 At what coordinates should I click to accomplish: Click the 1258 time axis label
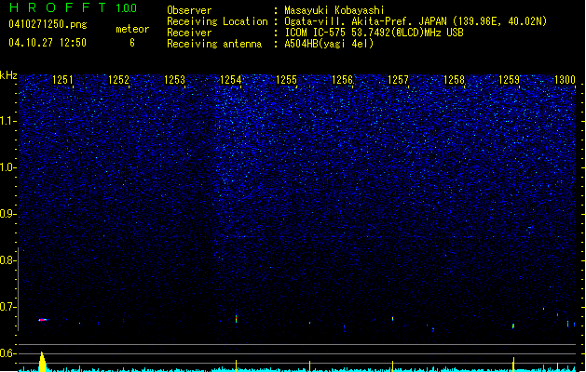pos(454,80)
